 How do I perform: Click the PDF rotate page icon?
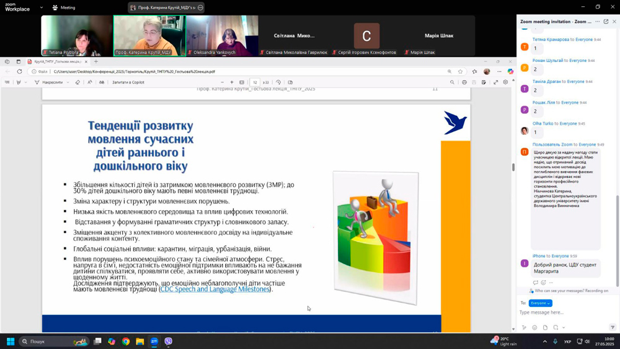click(x=278, y=82)
